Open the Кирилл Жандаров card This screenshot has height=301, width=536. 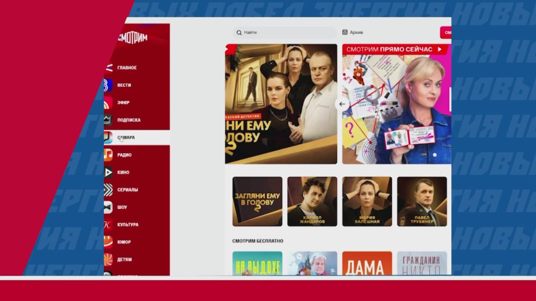point(312,202)
